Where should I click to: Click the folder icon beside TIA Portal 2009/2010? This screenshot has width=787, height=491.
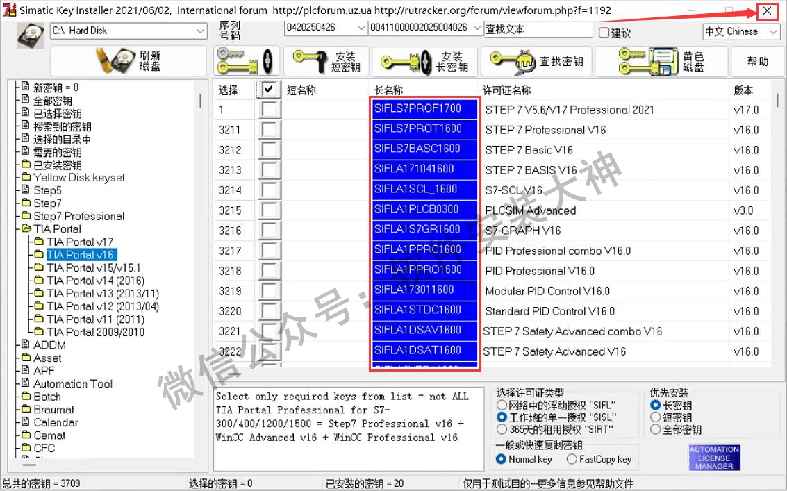click(39, 332)
